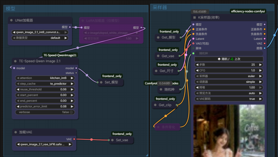Click the Set_模型 node's collapse dot
278x157 pixels.
pyautogui.click(x=101, y=82)
